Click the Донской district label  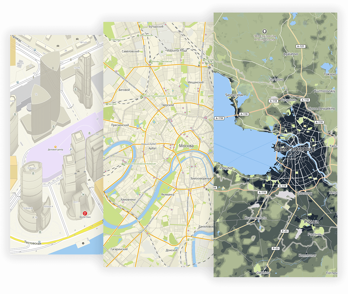coord(172,250)
